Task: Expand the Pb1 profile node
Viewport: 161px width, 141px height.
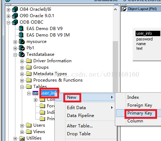Action: (x=15, y=48)
